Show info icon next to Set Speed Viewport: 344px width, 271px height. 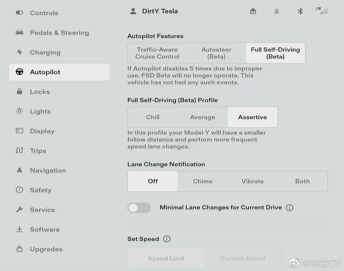[x=167, y=239]
